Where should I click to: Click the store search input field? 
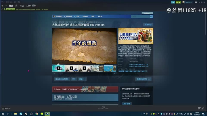pos(140,16)
